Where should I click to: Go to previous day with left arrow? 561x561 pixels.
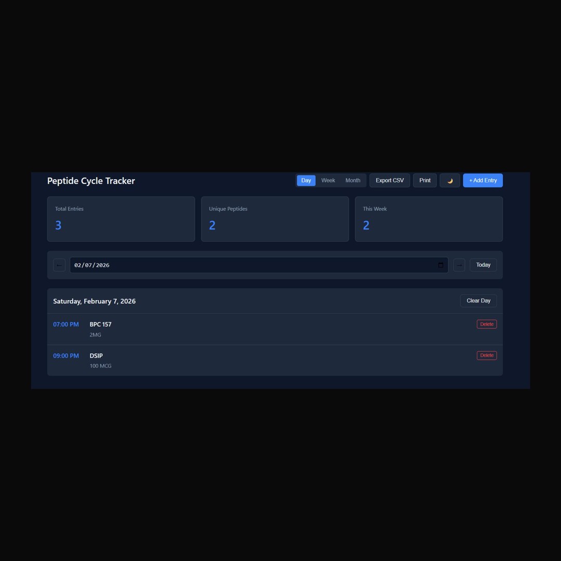click(x=59, y=265)
